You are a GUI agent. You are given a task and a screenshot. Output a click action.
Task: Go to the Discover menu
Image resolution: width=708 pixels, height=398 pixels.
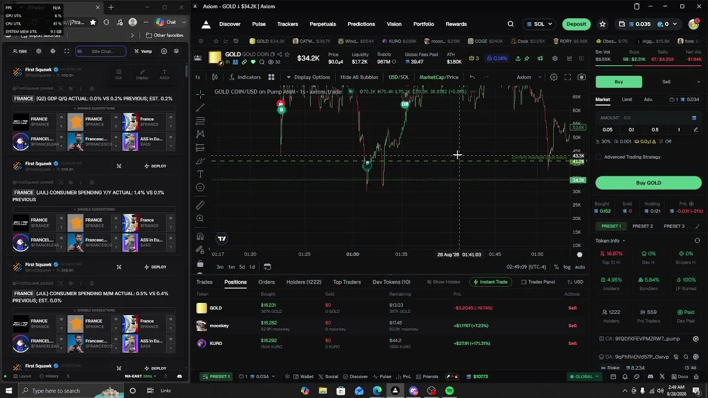230,24
